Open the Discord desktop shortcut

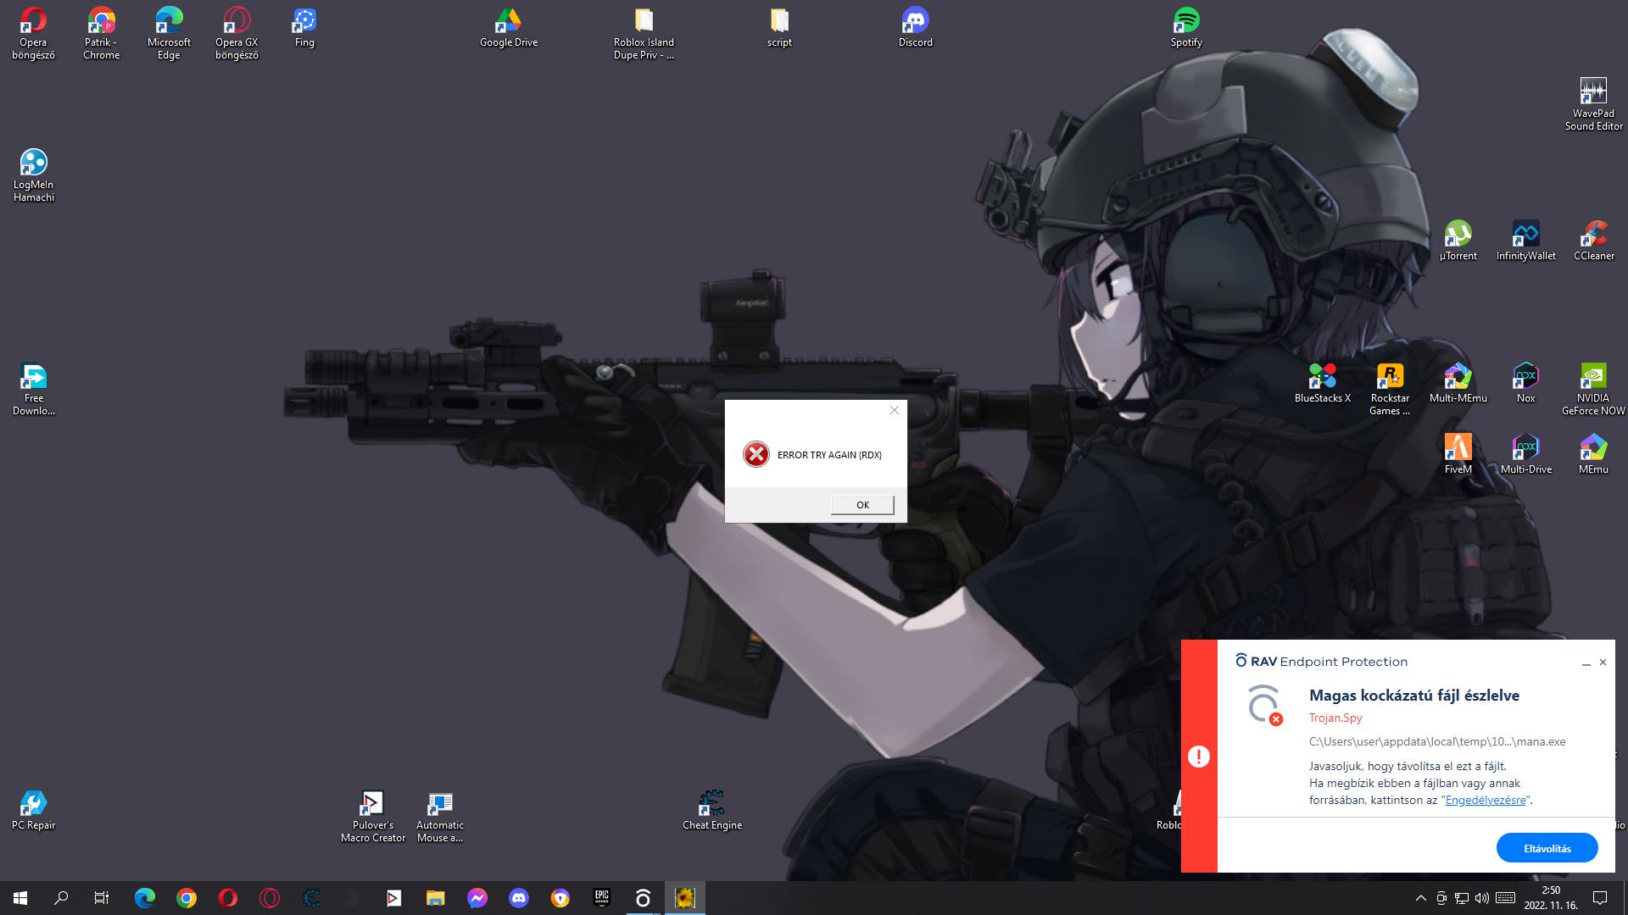[x=915, y=22]
